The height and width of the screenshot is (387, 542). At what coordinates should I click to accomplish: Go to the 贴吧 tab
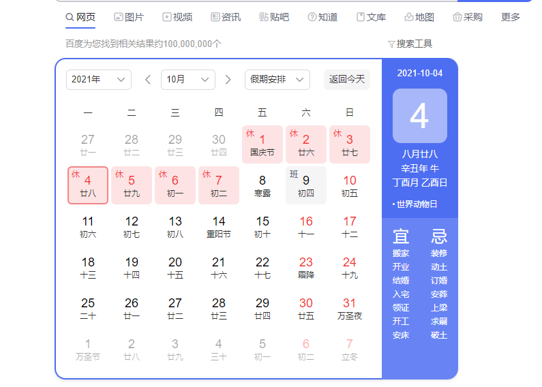point(274,17)
